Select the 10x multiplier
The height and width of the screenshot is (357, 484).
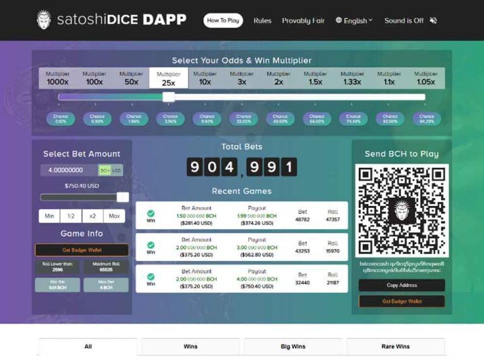[x=205, y=78]
